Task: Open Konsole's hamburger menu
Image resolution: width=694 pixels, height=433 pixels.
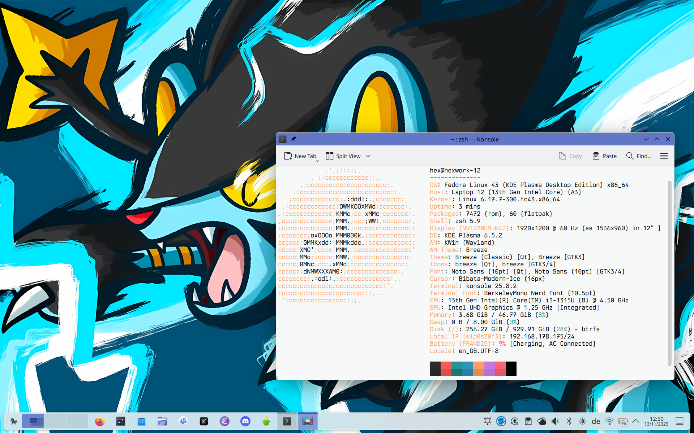Action: 664,156
